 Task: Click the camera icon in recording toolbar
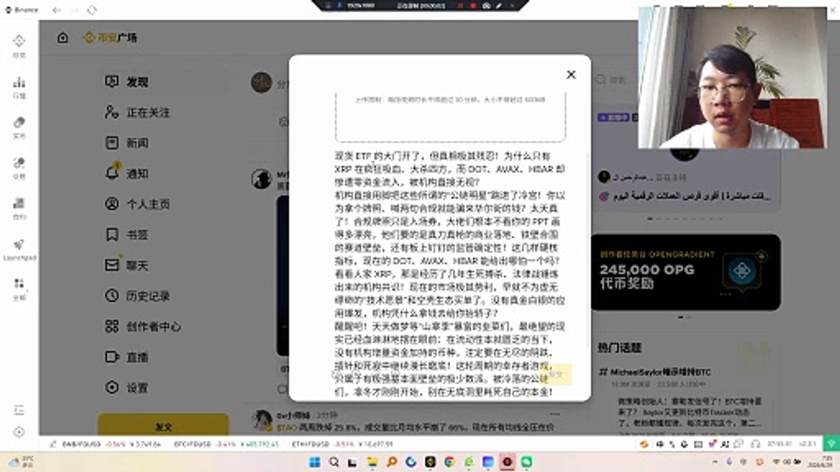[486, 5]
